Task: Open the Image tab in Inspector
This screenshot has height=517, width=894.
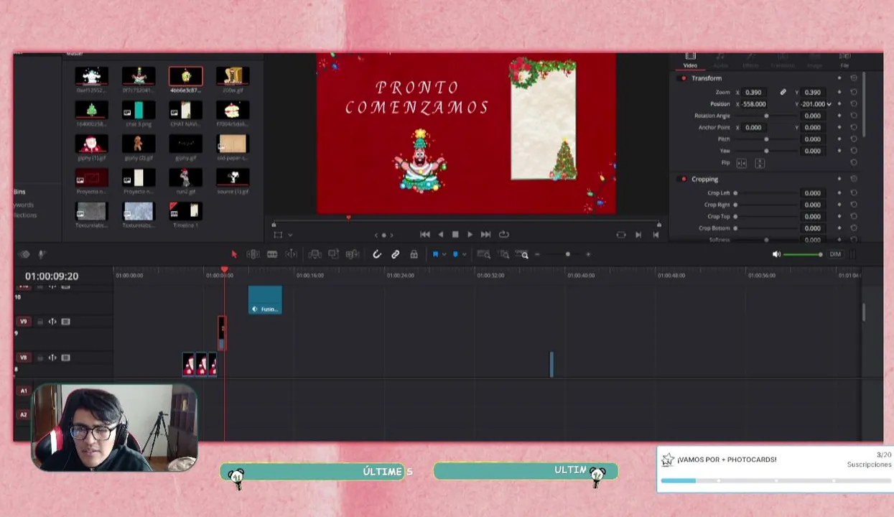Action: click(814, 60)
